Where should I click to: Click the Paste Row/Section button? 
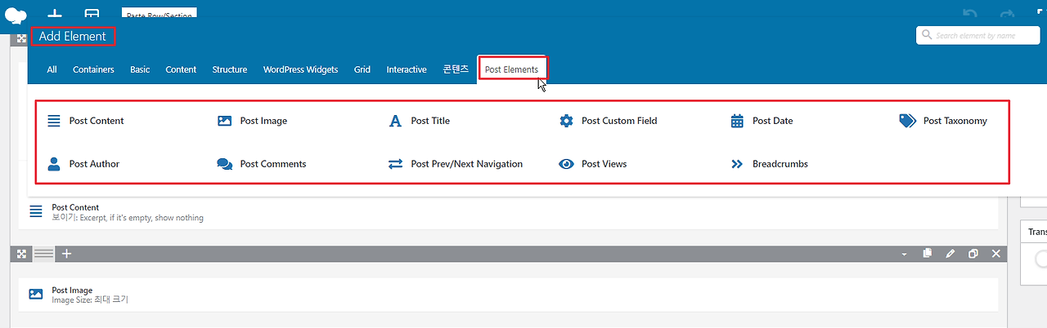[159, 14]
